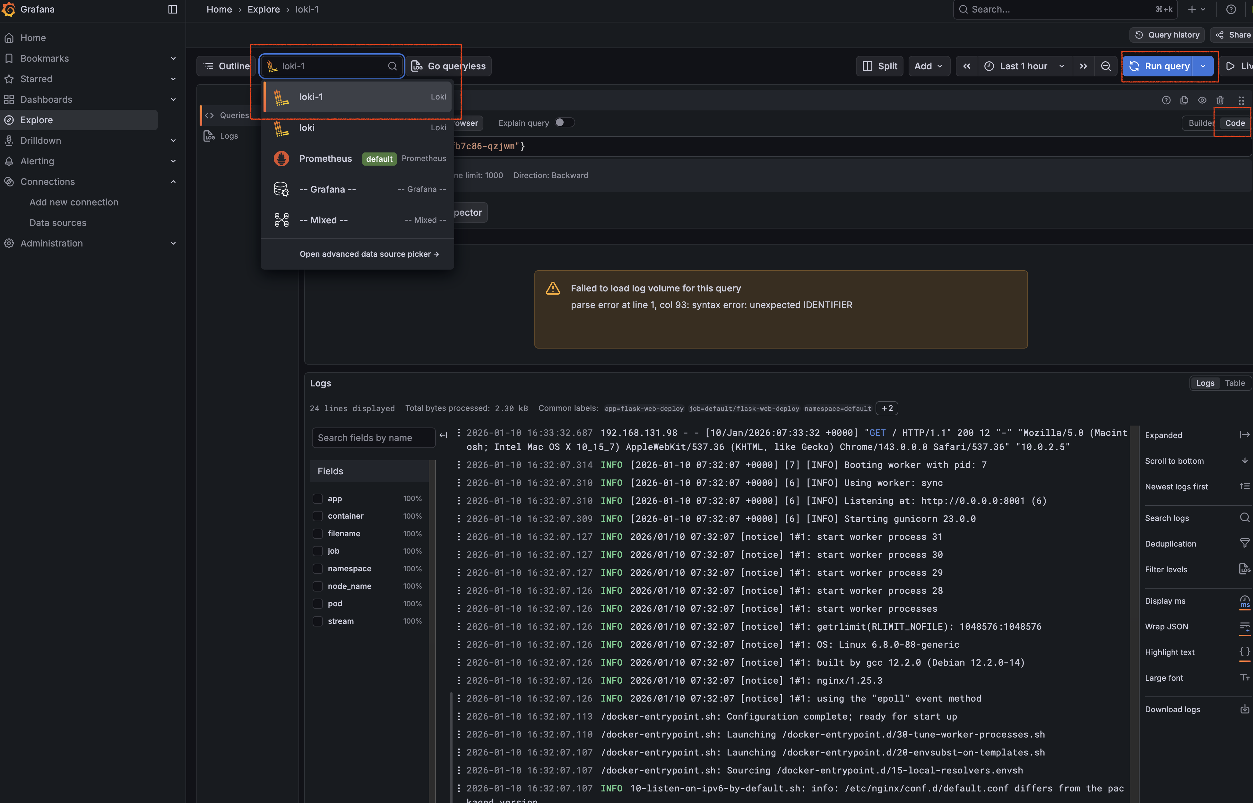
Task: Collapse the Connections sidebar section
Action: (x=173, y=181)
